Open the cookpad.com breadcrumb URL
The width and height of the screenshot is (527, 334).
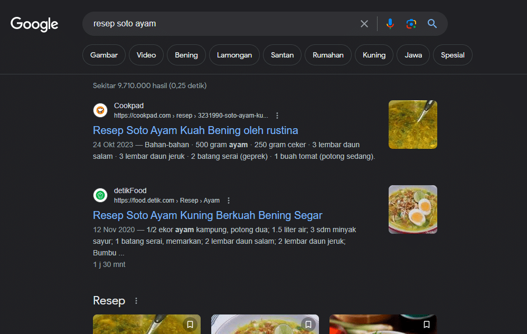pos(191,116)
